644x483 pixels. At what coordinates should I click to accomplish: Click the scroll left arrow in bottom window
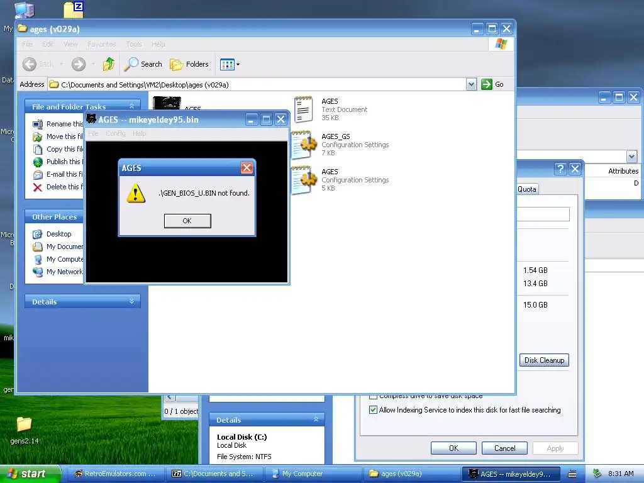coord(170,397)
